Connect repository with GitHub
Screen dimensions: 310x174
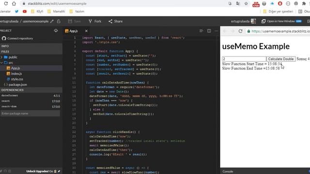coord(17,39)
